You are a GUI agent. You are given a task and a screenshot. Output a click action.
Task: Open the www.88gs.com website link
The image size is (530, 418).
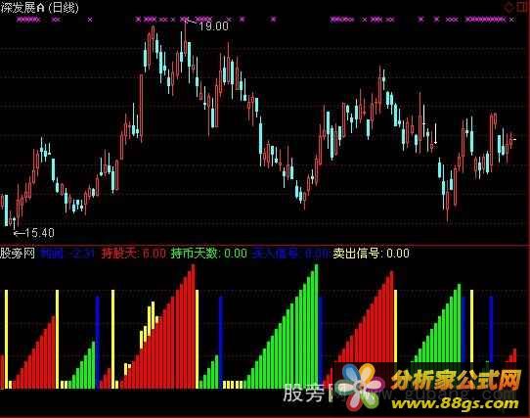[x=455, y=403]
